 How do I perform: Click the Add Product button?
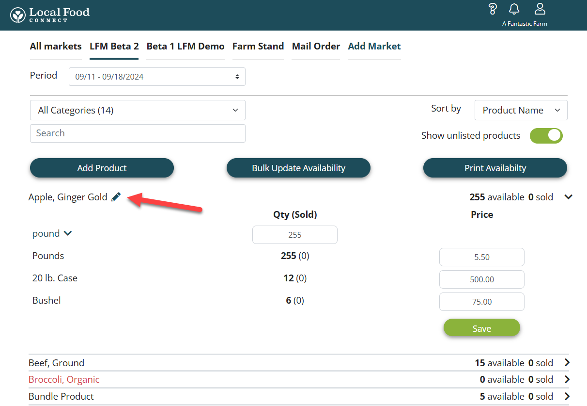pos(102,168)
